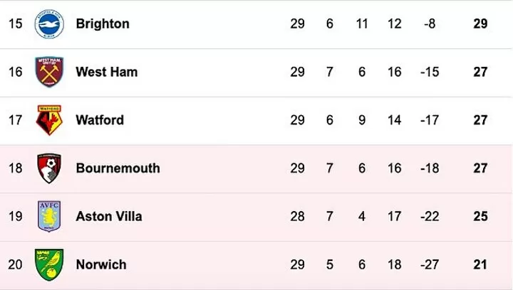Image resolution: width=513 pixels, height=290 pixels.
Task: Click the Aston Villa club crest
Action: point(49,216)
